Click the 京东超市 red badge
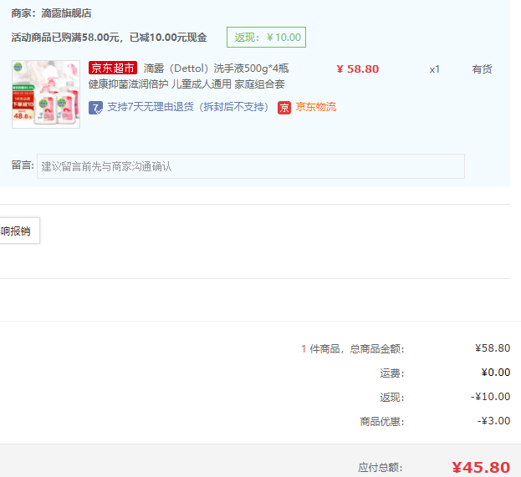Image resolution: width=521 pixels, height=477 pixels. 113,68
